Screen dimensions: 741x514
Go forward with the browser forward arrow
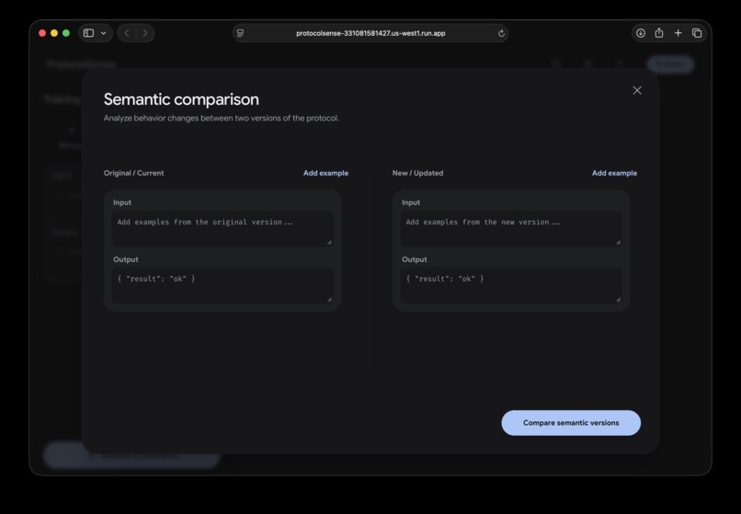pyautogui.click(x=145, y=33)
